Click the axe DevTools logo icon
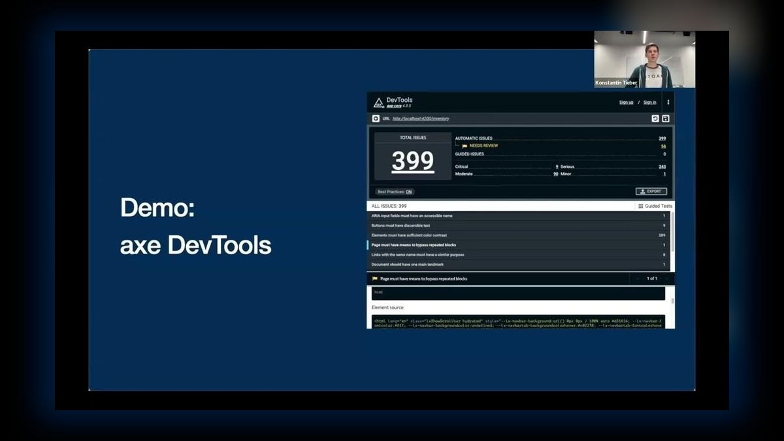Screen dimensions: 784x441 378,103
